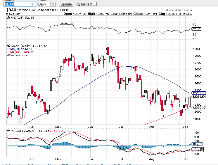Click the Inspect magnifier icon
Viewport: 218px width, 165px height.
pyautogui.click(x=78, y=4)
